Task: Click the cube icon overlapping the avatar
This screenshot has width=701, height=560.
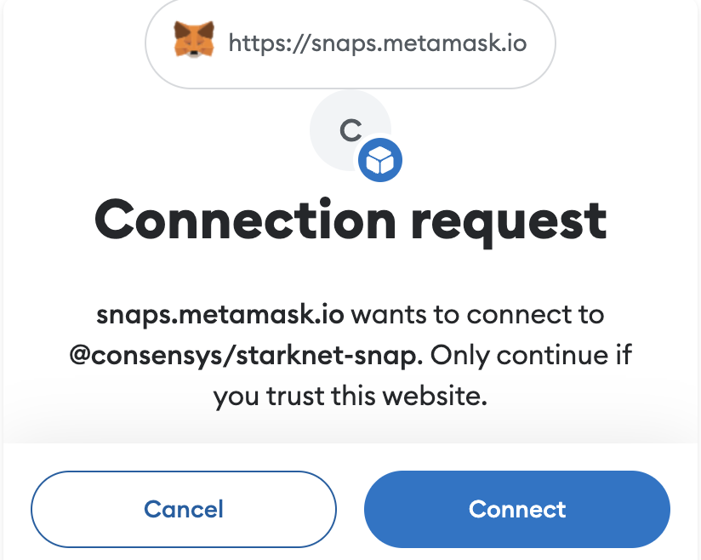Action: (379, 159)
